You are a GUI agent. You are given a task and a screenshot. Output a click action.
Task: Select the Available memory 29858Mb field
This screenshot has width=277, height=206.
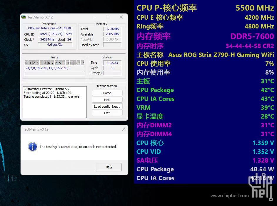(112, 34)
